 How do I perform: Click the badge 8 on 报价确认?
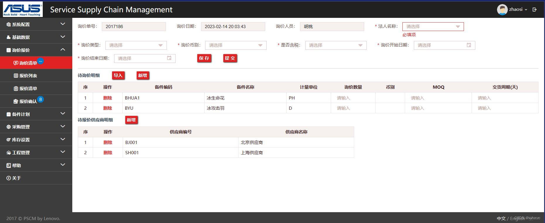[x=40, y=99]
